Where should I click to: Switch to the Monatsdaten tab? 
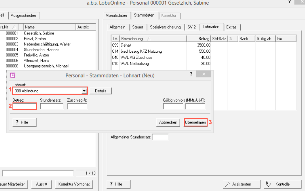116,16
